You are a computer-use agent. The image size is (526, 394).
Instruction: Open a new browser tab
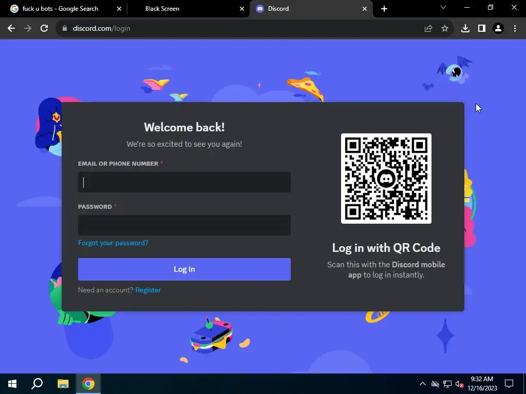click(x=384, y=9)
